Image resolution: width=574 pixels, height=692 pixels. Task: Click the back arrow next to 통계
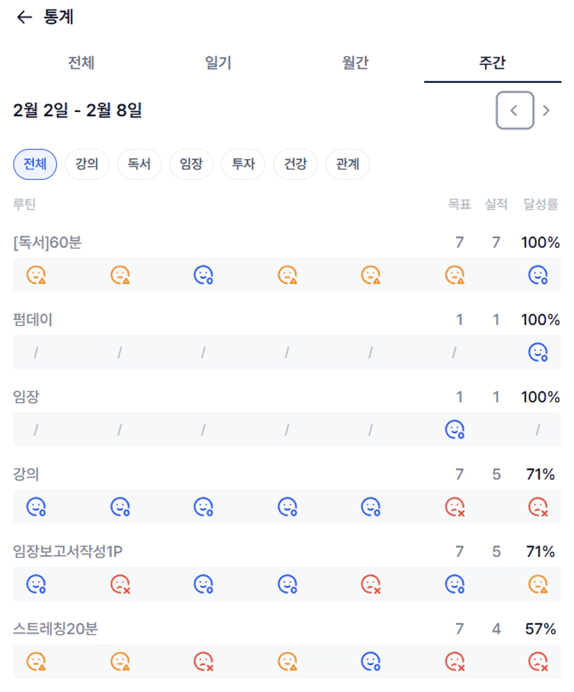pos(24,18)
